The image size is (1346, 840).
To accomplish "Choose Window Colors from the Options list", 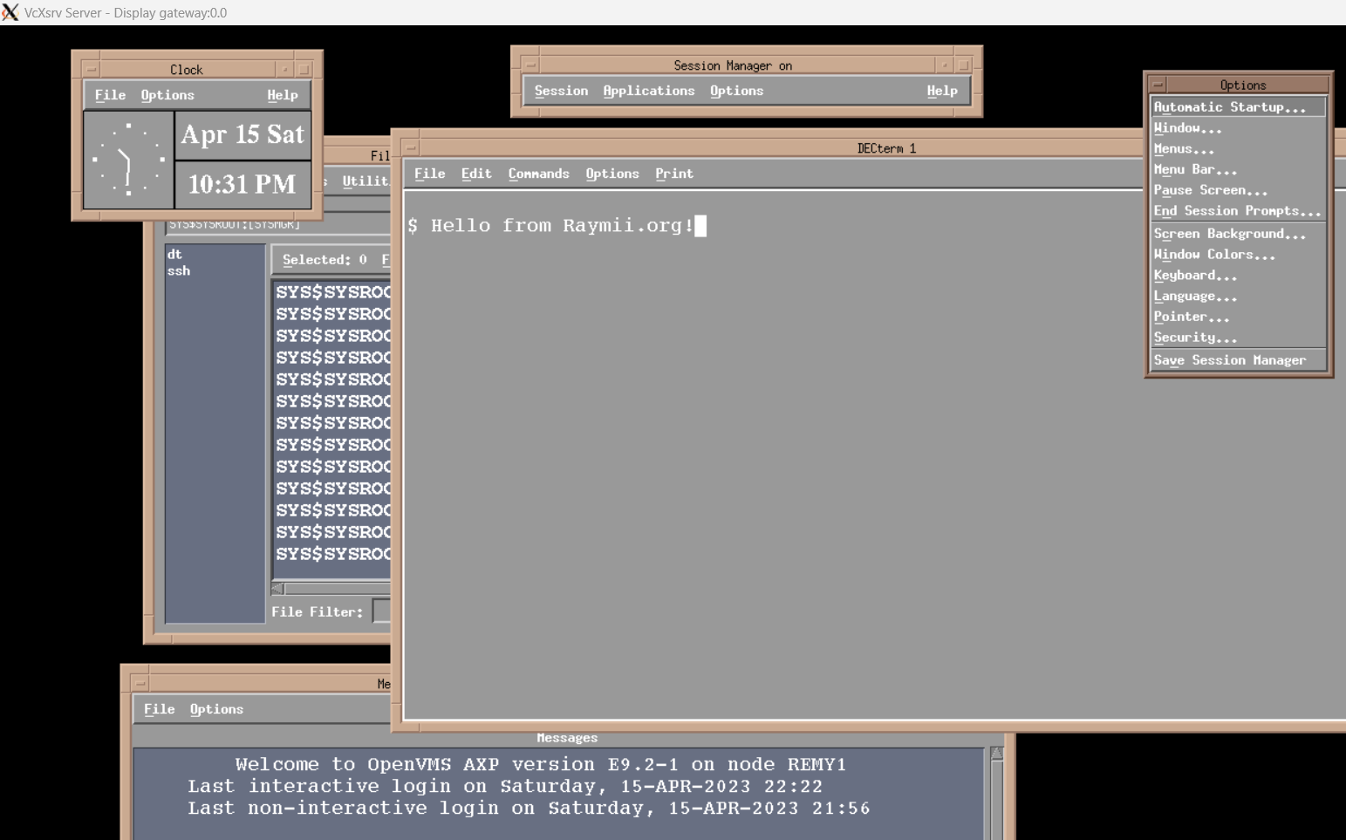I will coord(1213,254).
